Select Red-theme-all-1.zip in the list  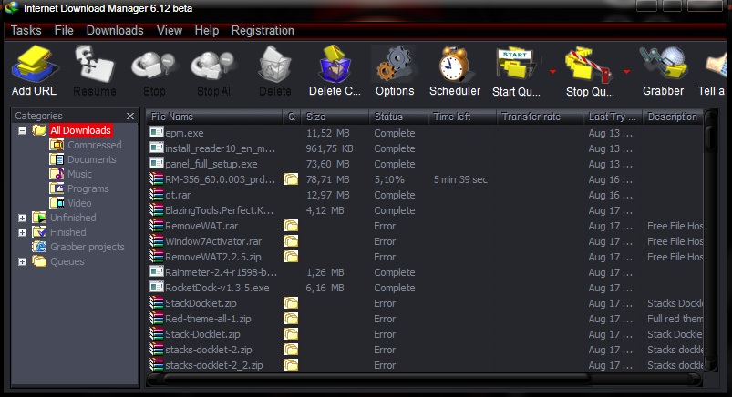[x=208, y=319]
